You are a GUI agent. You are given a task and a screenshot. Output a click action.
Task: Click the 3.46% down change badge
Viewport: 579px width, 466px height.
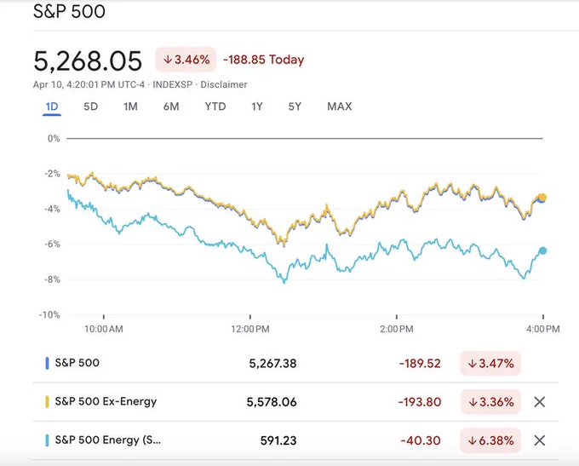[x=186, y=60]
